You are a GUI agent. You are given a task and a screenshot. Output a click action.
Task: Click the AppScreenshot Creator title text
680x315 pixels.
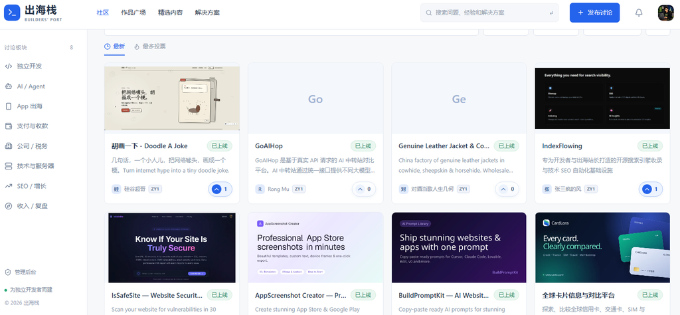pos(301,296)
